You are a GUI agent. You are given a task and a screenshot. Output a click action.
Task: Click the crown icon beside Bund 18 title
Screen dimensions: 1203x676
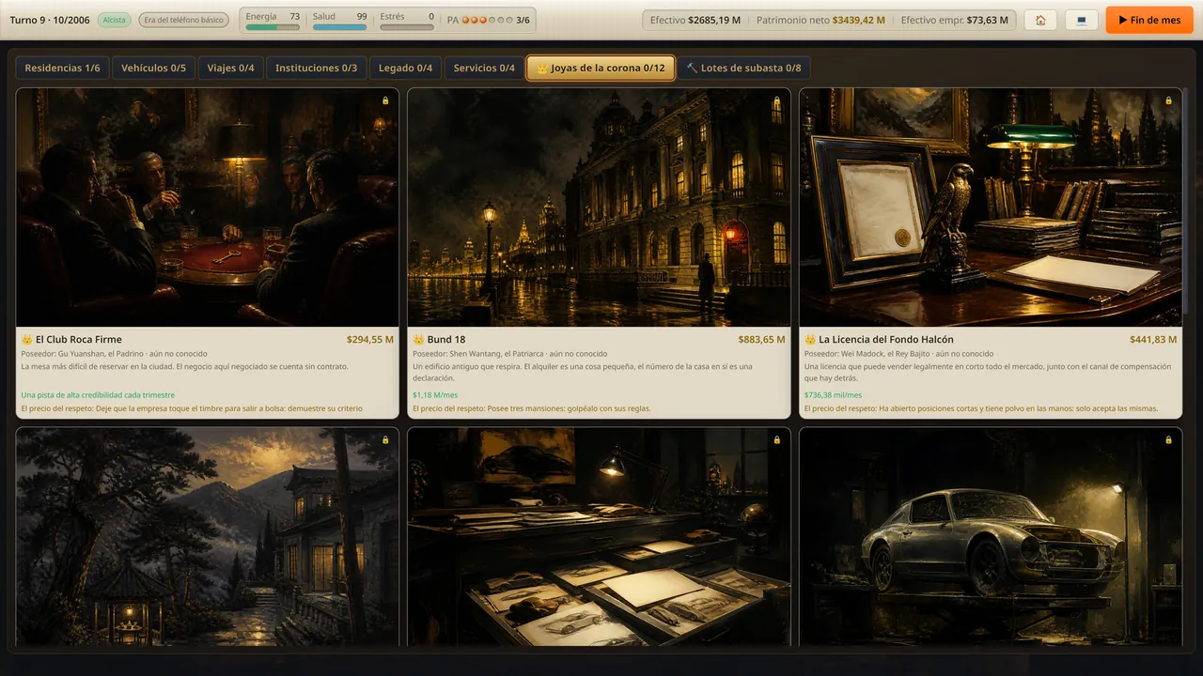coord(418,339)
